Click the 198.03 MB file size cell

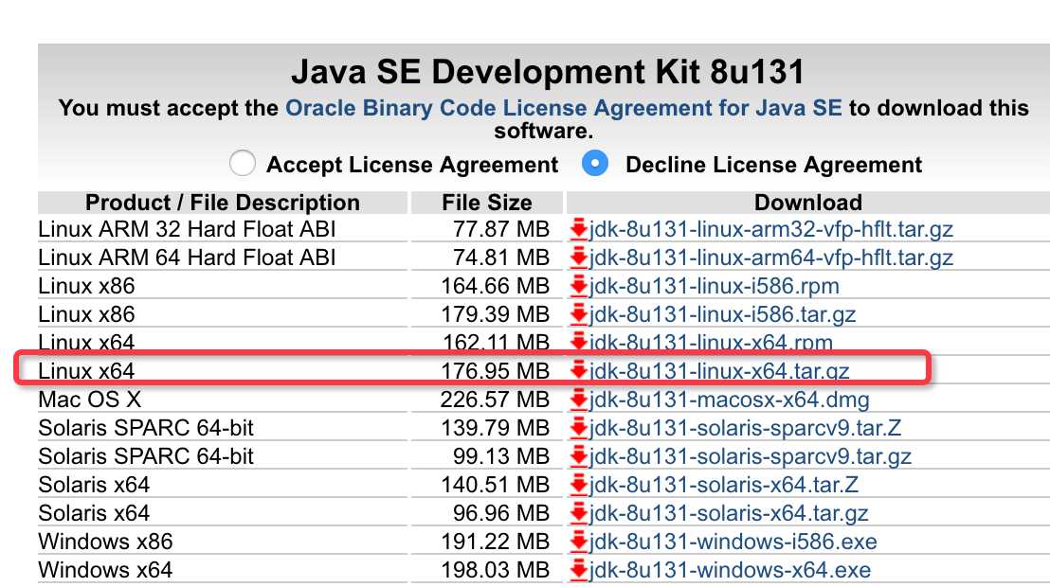click(495, 570)
